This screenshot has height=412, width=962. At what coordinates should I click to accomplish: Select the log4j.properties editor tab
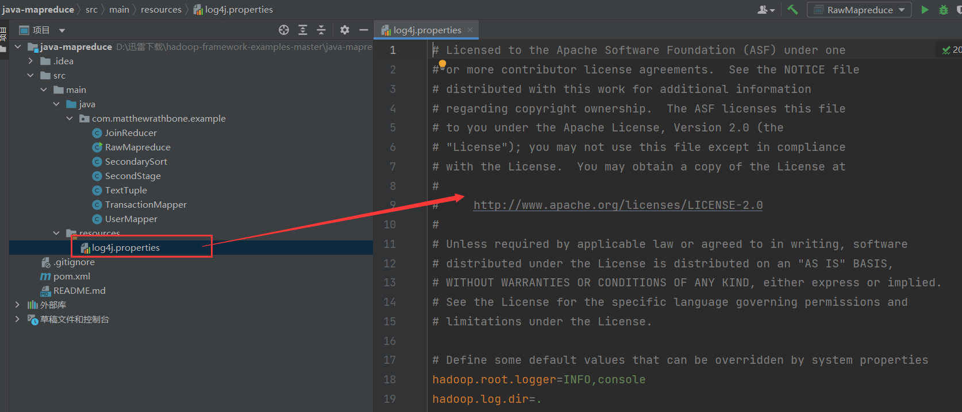(426, 30)
